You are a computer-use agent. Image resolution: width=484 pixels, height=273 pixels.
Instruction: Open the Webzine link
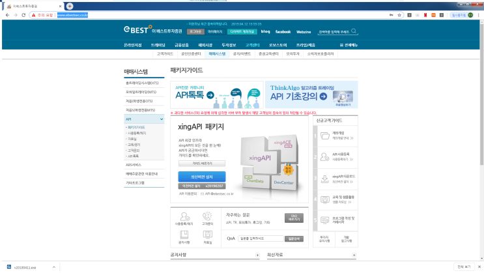304,32
